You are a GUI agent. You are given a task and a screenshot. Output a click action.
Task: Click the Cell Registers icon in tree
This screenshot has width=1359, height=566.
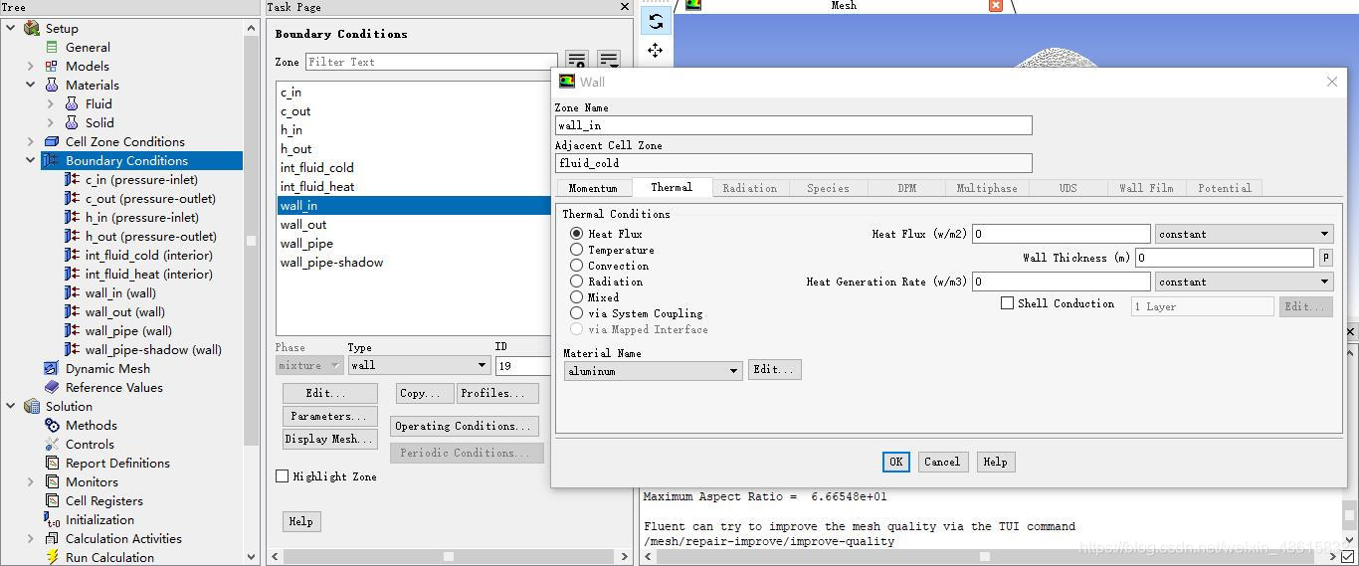coord(52,501)
